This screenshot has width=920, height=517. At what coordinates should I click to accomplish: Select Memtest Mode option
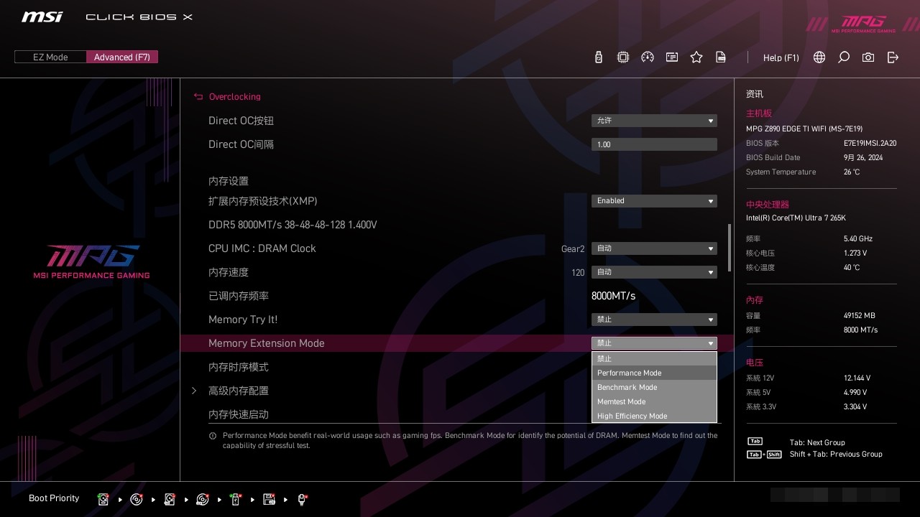click(x=654, y=401)
